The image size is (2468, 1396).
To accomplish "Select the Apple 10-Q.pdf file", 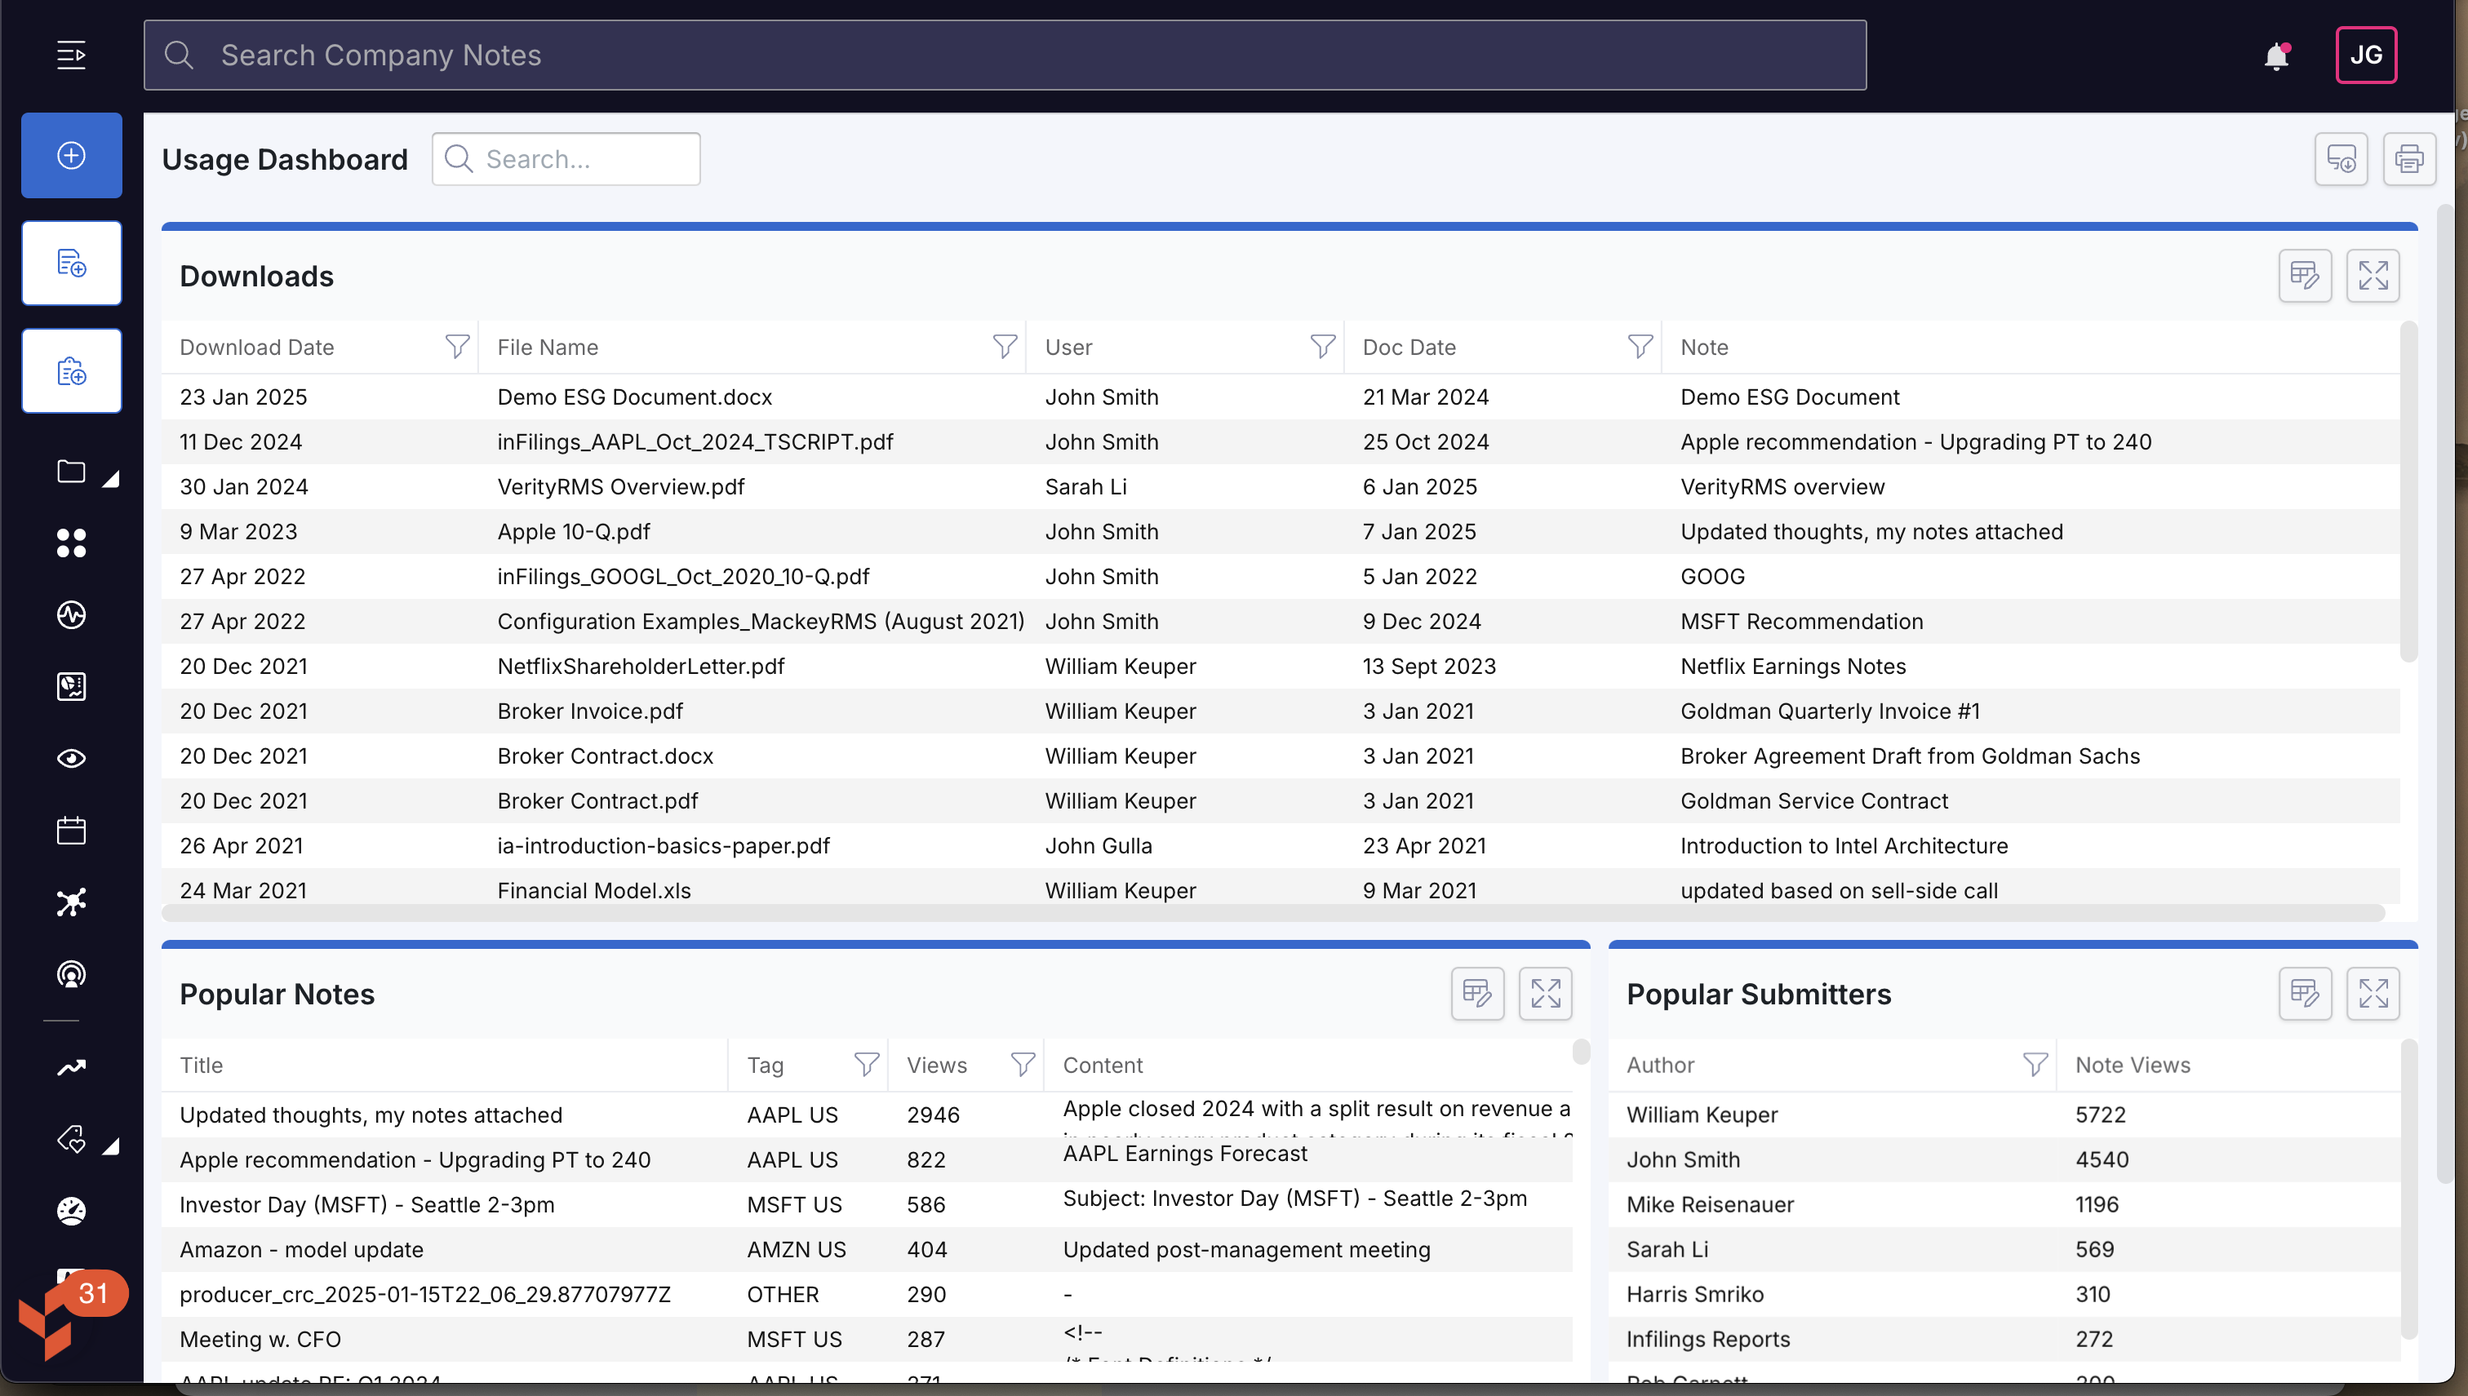I will (x=574, y=532).
